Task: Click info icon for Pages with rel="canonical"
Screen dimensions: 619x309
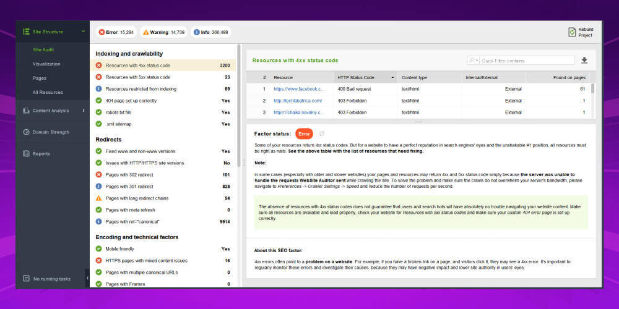Action: tap(98, 221)
